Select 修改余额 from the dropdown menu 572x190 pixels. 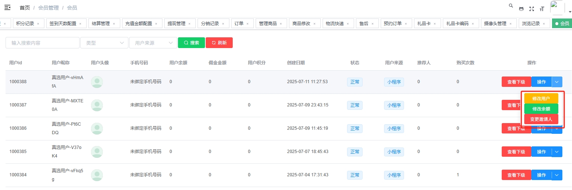541,109
